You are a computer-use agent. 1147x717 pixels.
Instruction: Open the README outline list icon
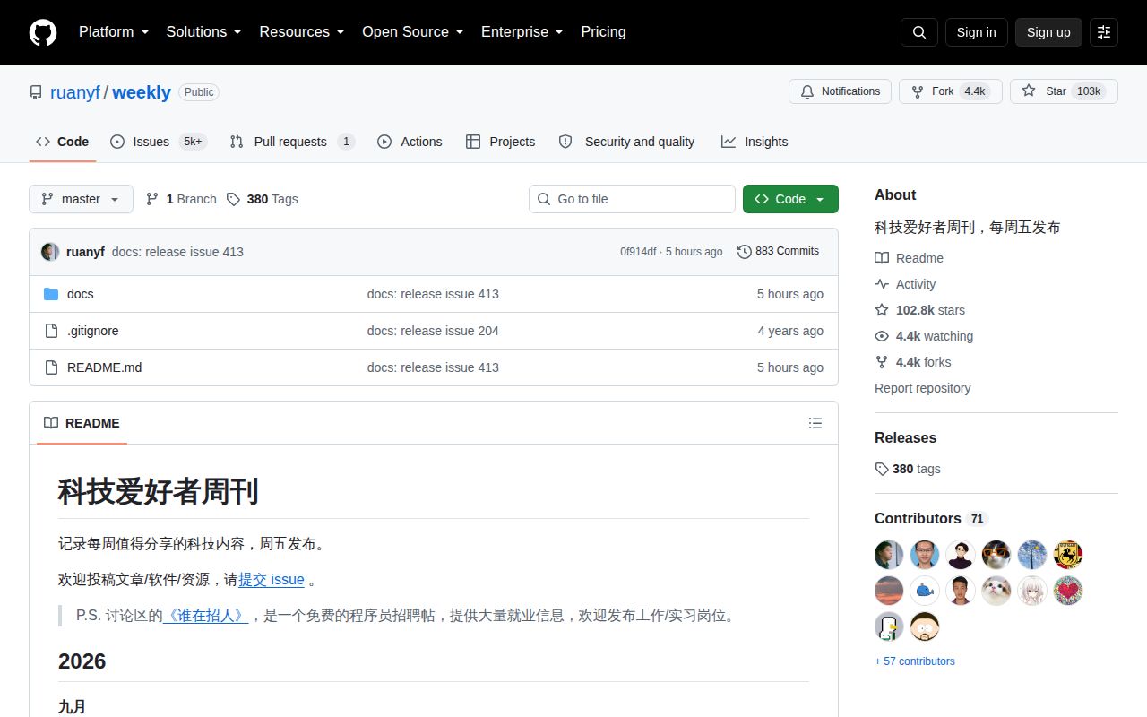click(815, 423)
